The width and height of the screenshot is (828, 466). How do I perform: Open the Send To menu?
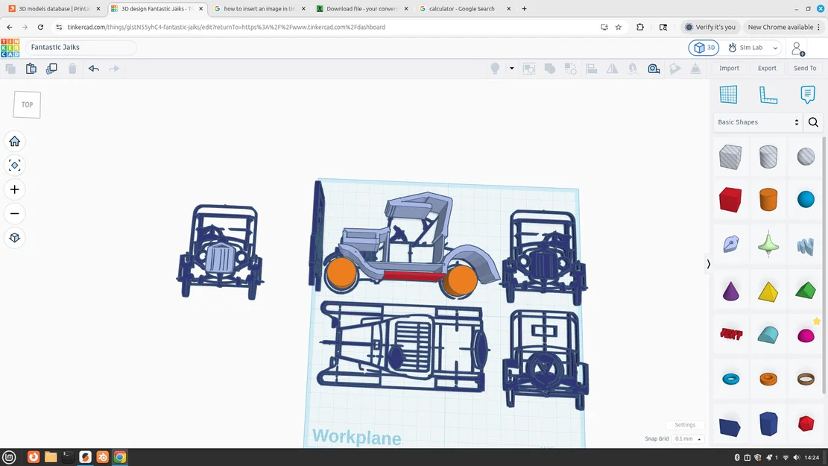pyautogui.click(x=805, y=68)
